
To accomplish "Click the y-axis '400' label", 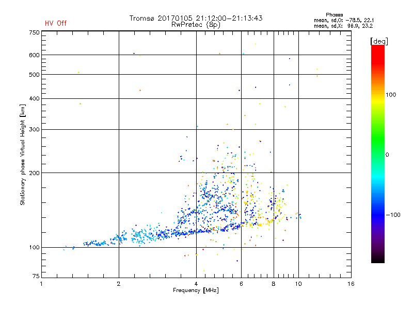I will [x=34, y=98].
